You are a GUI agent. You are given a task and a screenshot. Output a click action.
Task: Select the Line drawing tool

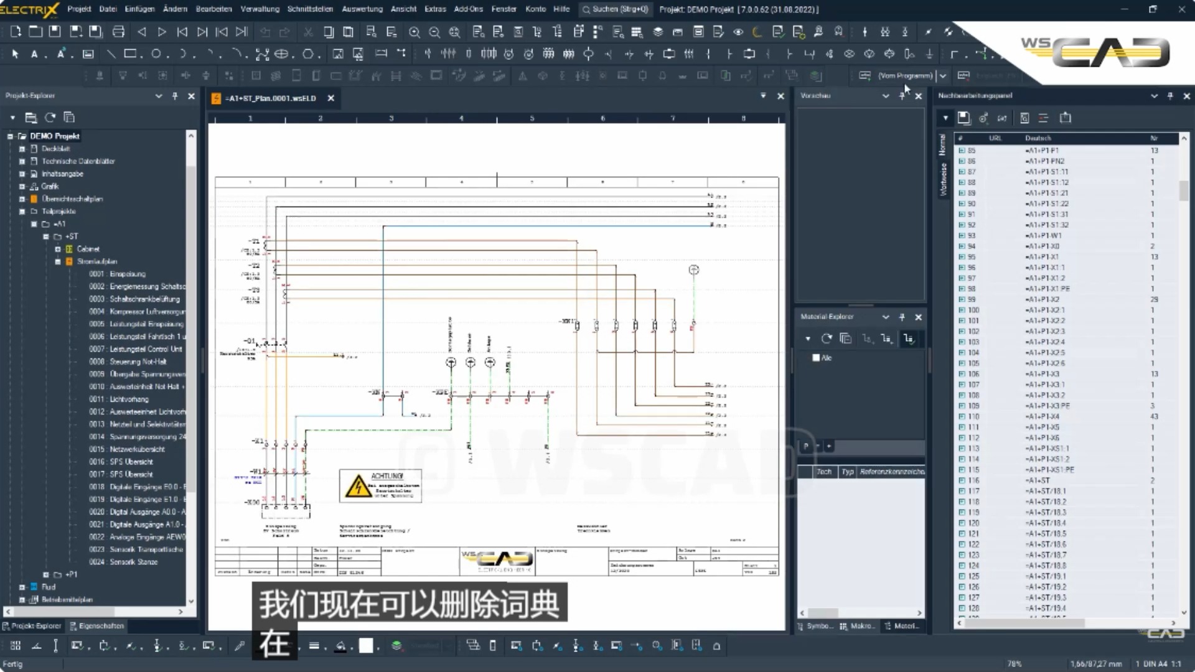pyautogui.click(x=111, y=54)
